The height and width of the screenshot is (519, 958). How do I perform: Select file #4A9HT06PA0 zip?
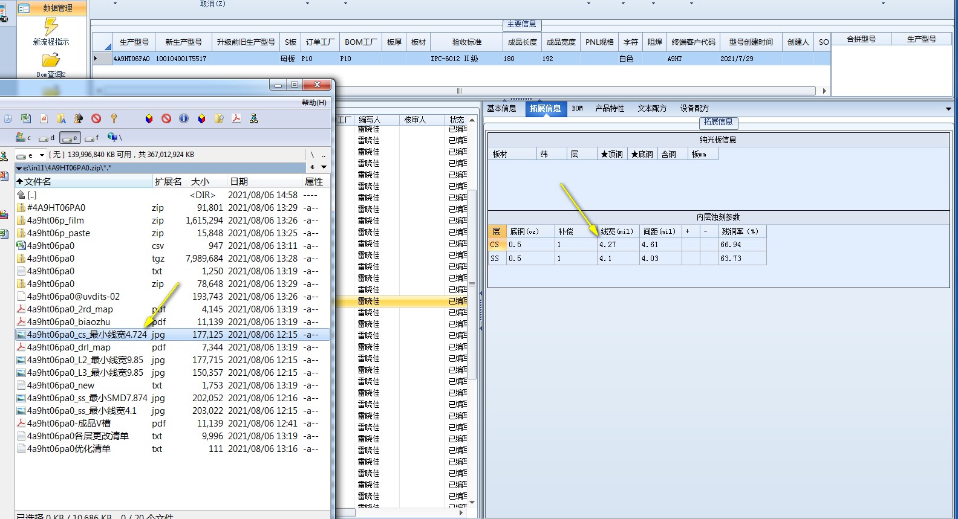pyautogui.click(x=172, y=208)
